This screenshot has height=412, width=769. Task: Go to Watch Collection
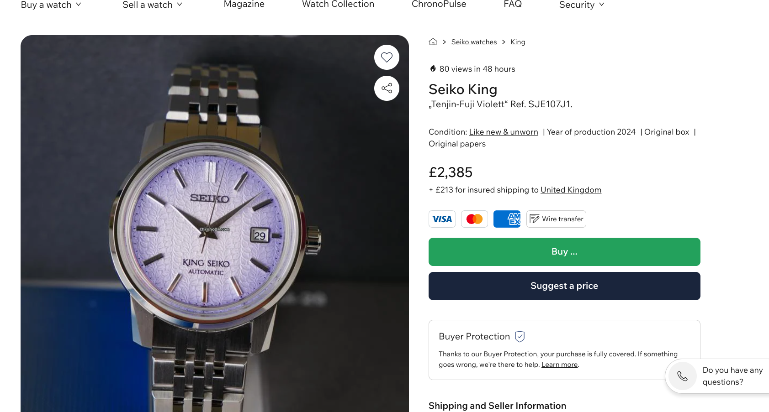tap(338, 5)
